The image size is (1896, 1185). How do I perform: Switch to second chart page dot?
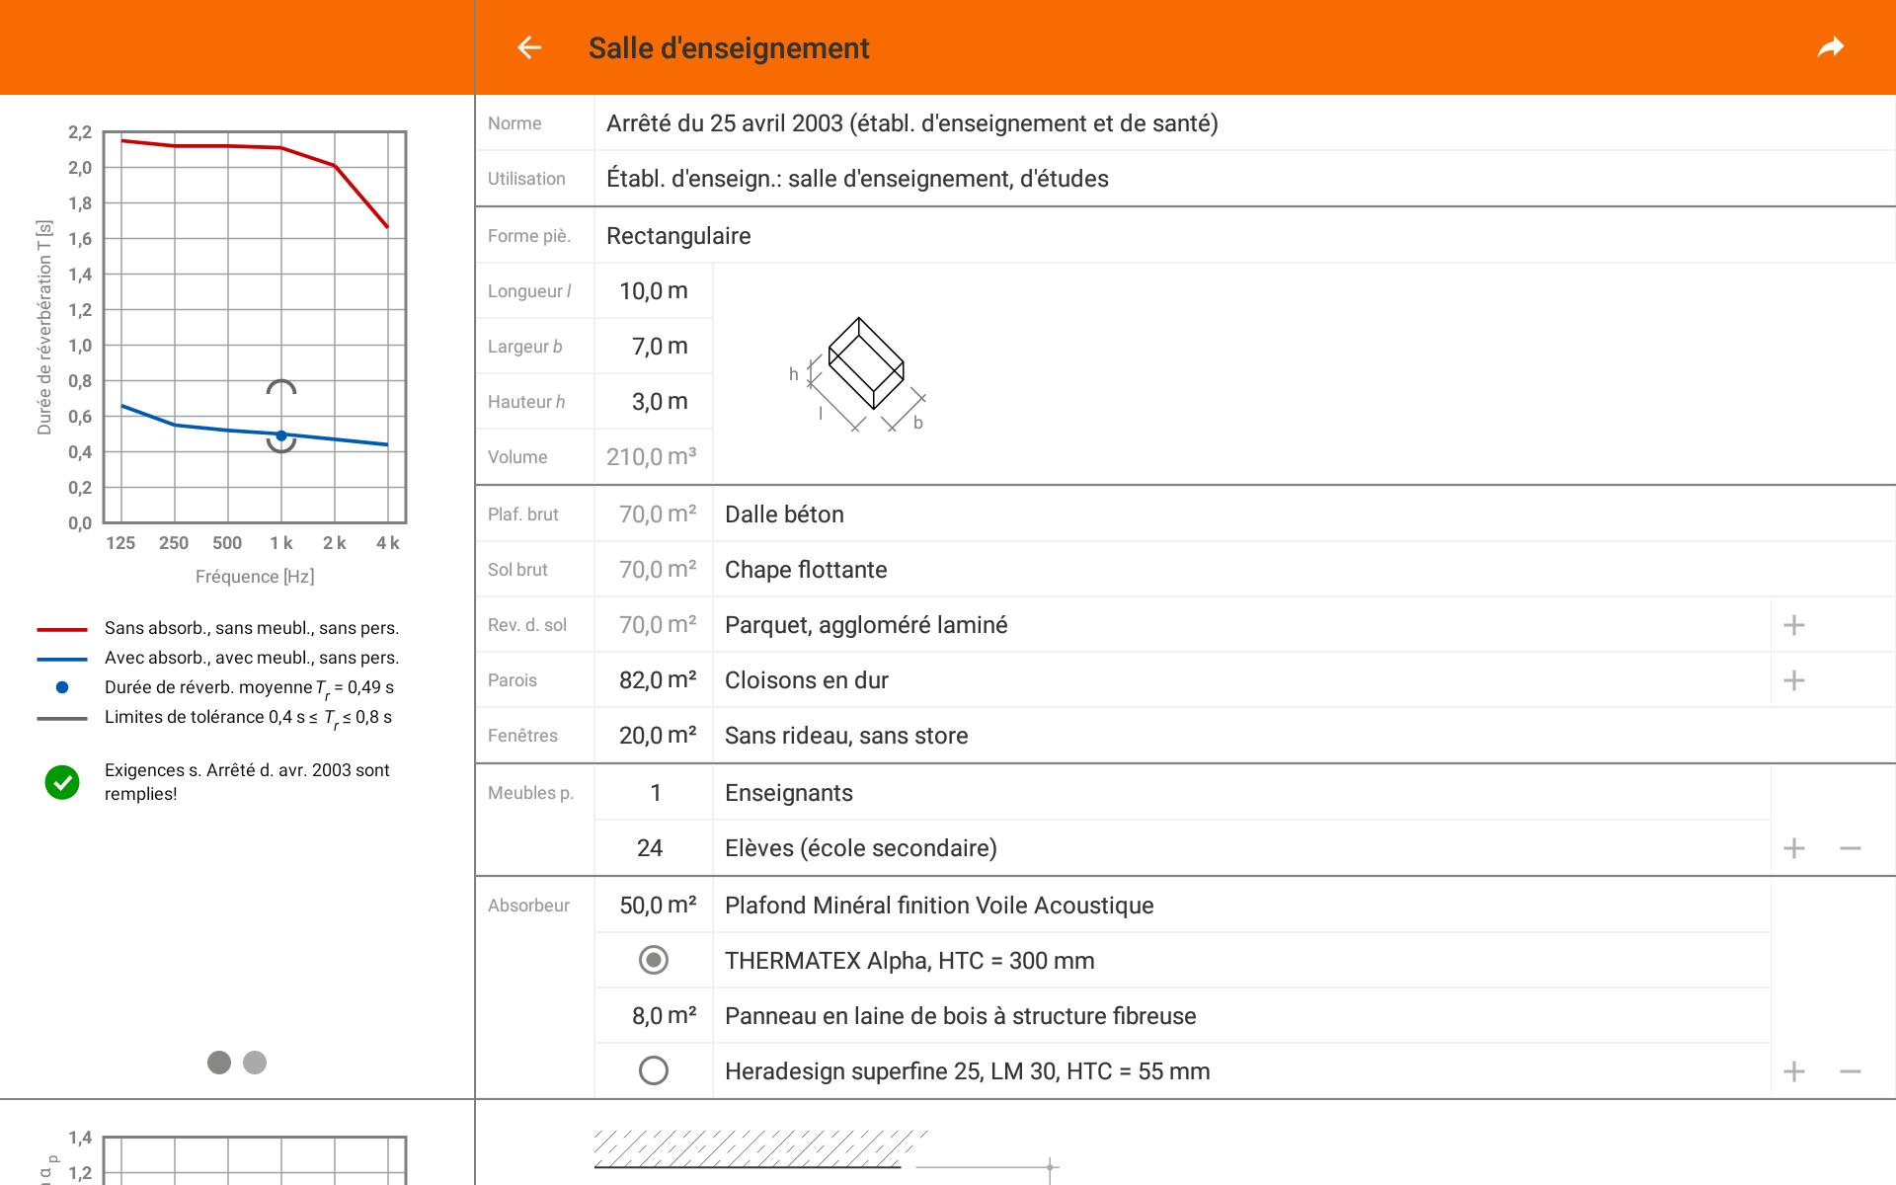point(255,1063)
